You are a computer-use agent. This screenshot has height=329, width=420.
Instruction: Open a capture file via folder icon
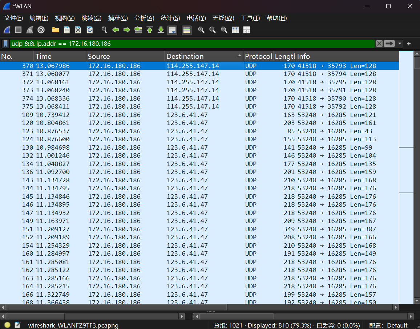click(56, 30)
